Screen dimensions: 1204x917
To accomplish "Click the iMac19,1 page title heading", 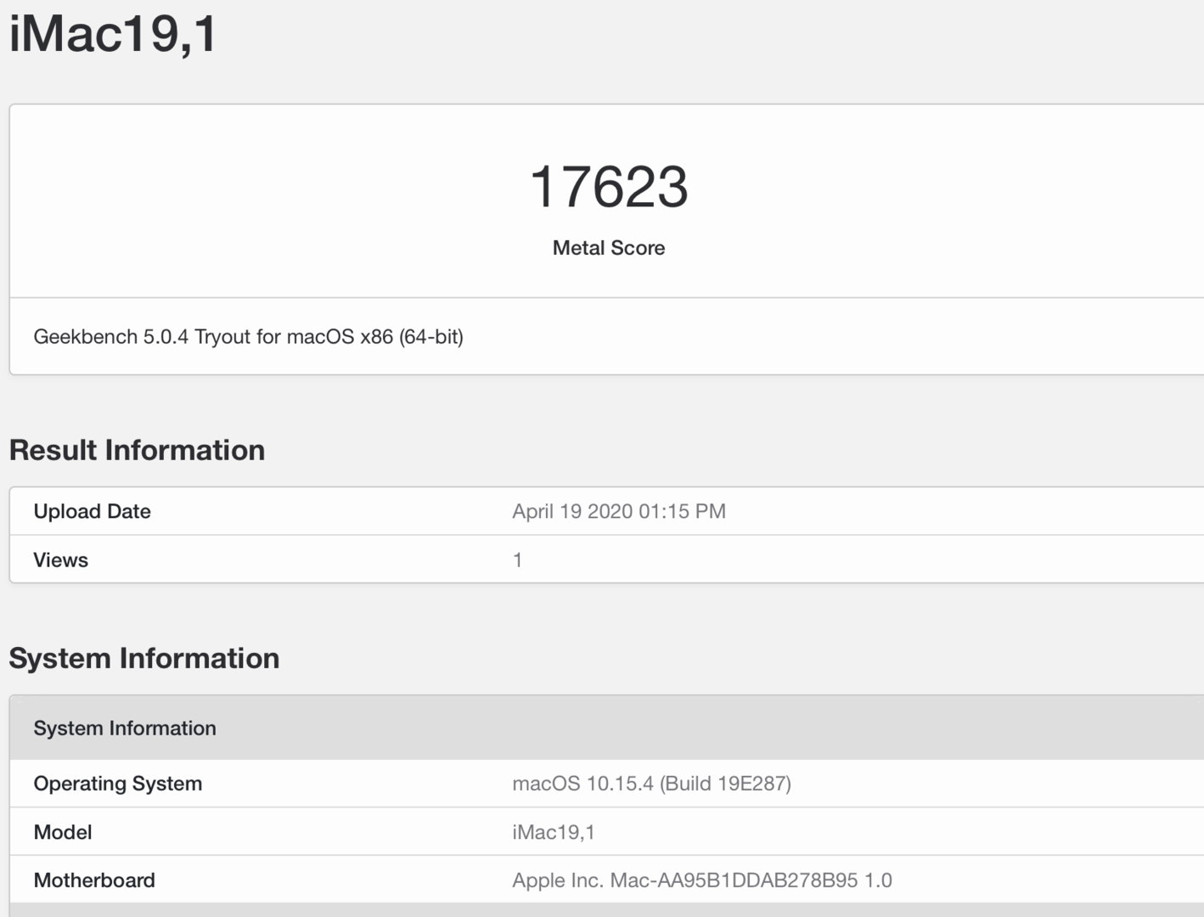I will pos(113,34).
